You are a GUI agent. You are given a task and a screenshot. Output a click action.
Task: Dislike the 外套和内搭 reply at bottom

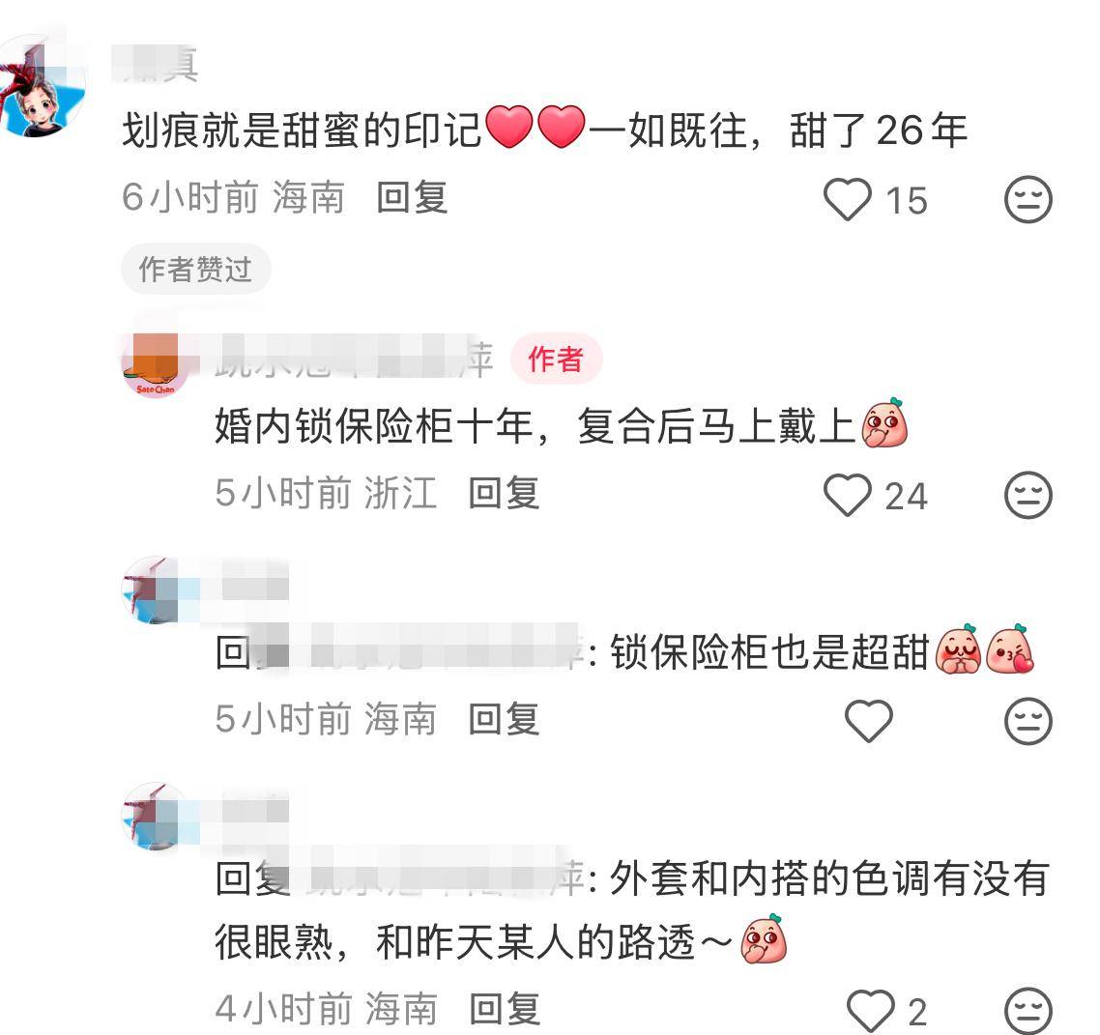click(1028, 1011)
